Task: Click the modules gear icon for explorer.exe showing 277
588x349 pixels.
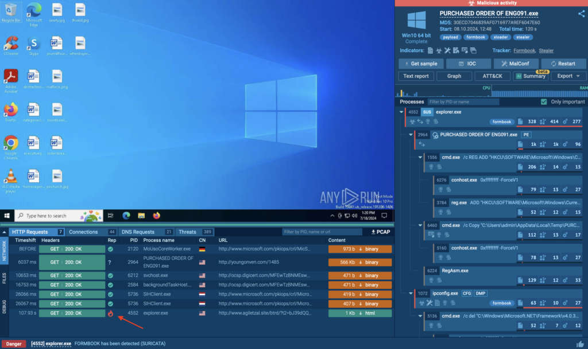Action: pos(565,121)
